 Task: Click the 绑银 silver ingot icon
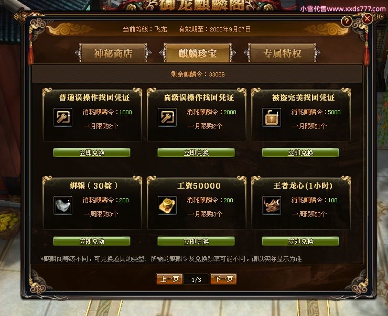point(63,205)
